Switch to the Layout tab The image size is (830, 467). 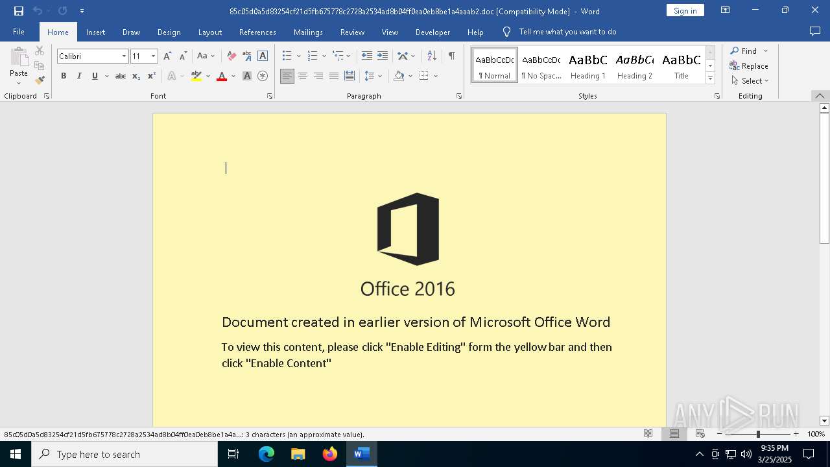pyautogui.click(x=209, y=32)
